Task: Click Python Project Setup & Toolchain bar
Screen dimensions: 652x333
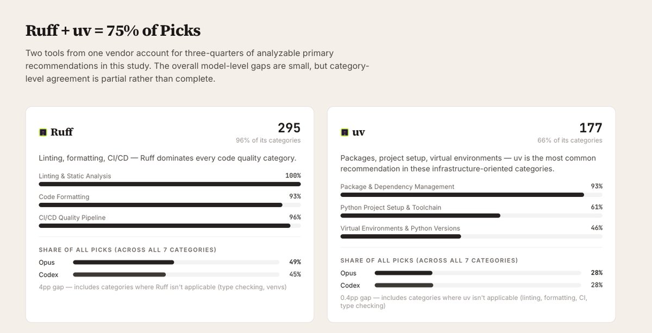Action: click(x=471, y=215)
